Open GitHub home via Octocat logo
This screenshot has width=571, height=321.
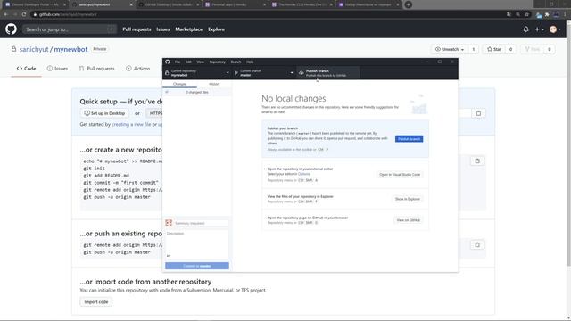coord(11,29)
